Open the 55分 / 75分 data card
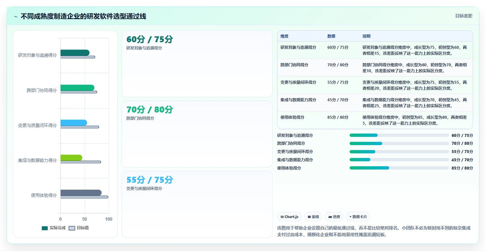Screen dimensions: 486x251 pos(197,204)
